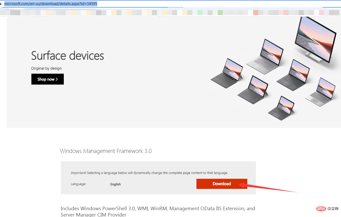Click the Surface devices heading
This screenshot has width=341, height=217.
[x=68, y=56]
